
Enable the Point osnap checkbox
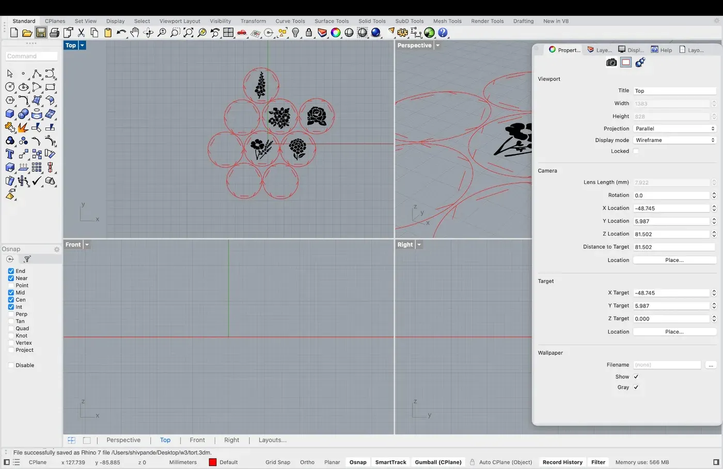tap(11, 286)
